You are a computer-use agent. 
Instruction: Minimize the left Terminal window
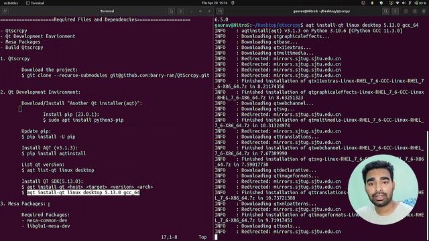(x=191, y=11)
